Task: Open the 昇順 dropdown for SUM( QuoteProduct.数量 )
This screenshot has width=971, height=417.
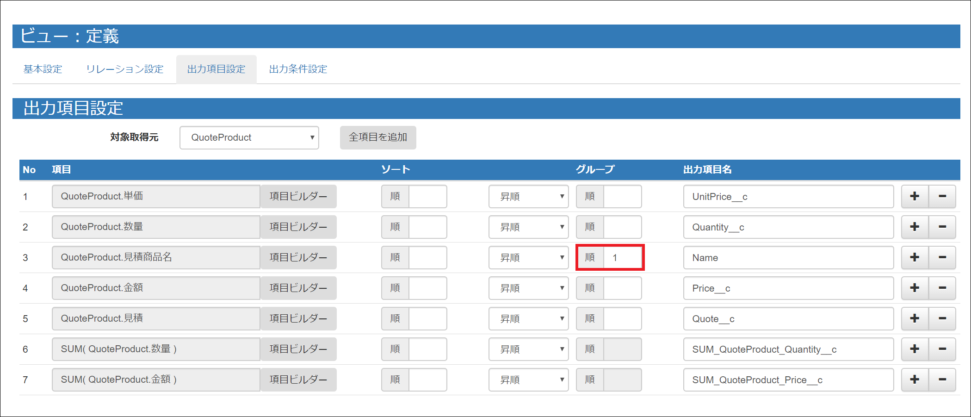Action: pos(528,349)
